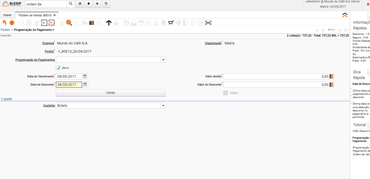
Task: Toggle the eye view button in header
Action: pos(97,4)
